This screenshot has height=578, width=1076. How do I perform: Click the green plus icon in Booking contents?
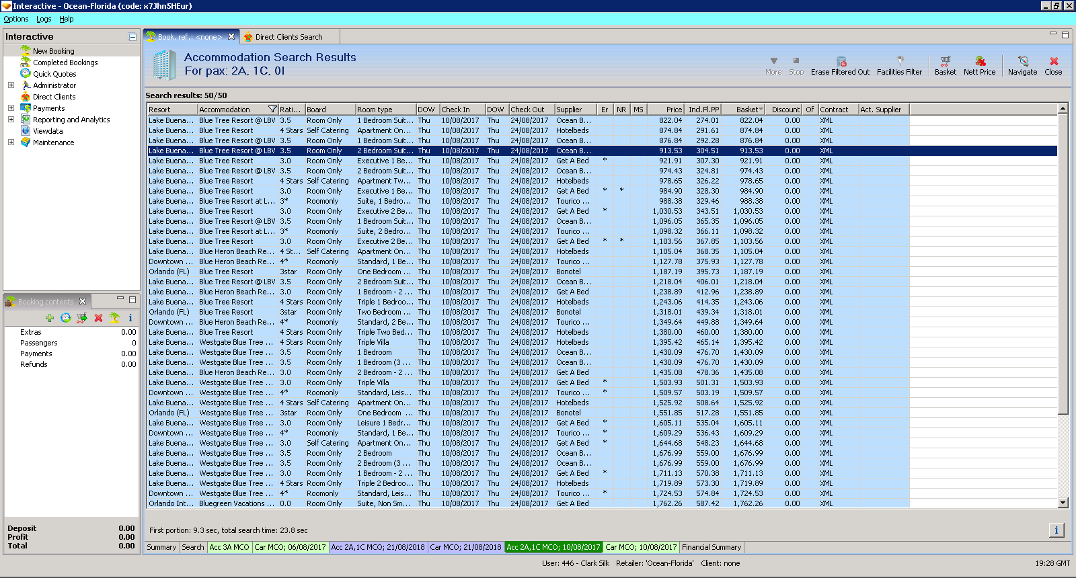pos(50,318)
